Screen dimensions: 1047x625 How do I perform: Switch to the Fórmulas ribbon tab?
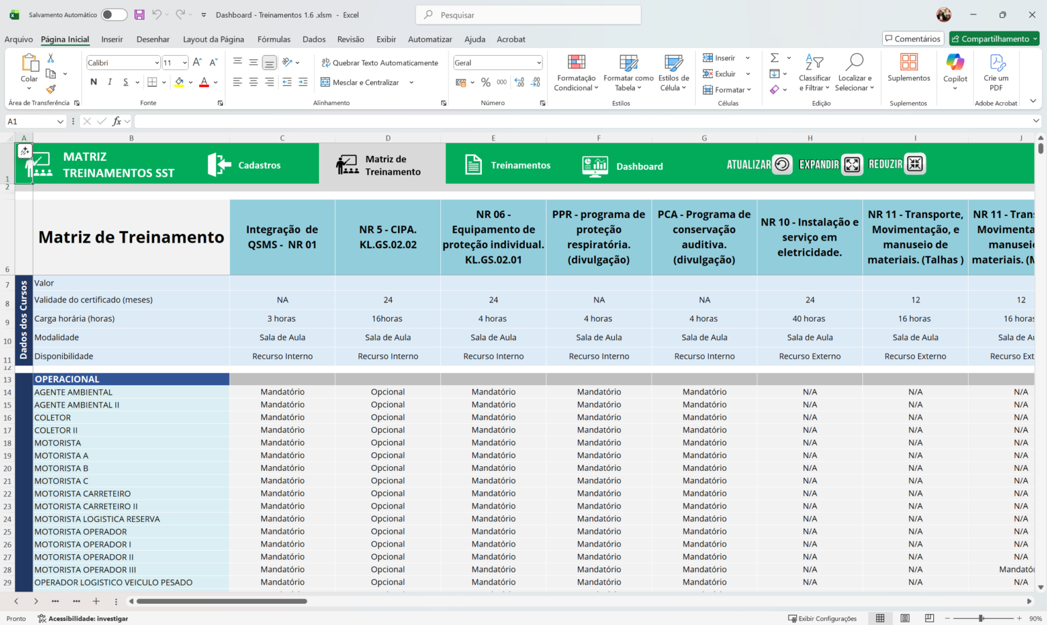click(274, 39)
